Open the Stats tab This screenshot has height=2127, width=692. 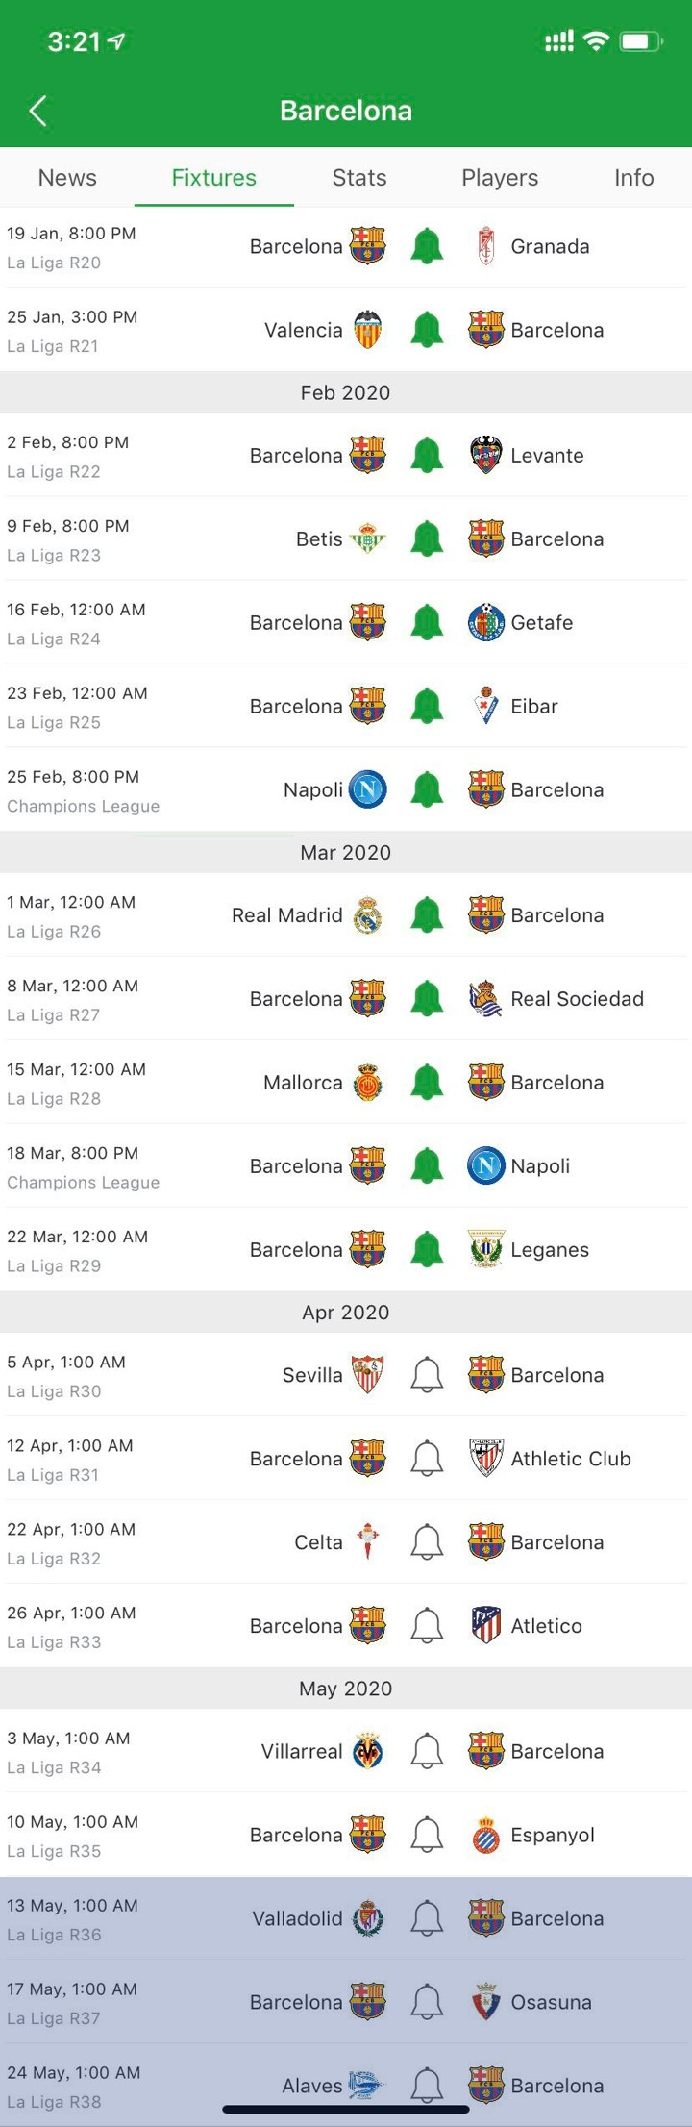359,178
